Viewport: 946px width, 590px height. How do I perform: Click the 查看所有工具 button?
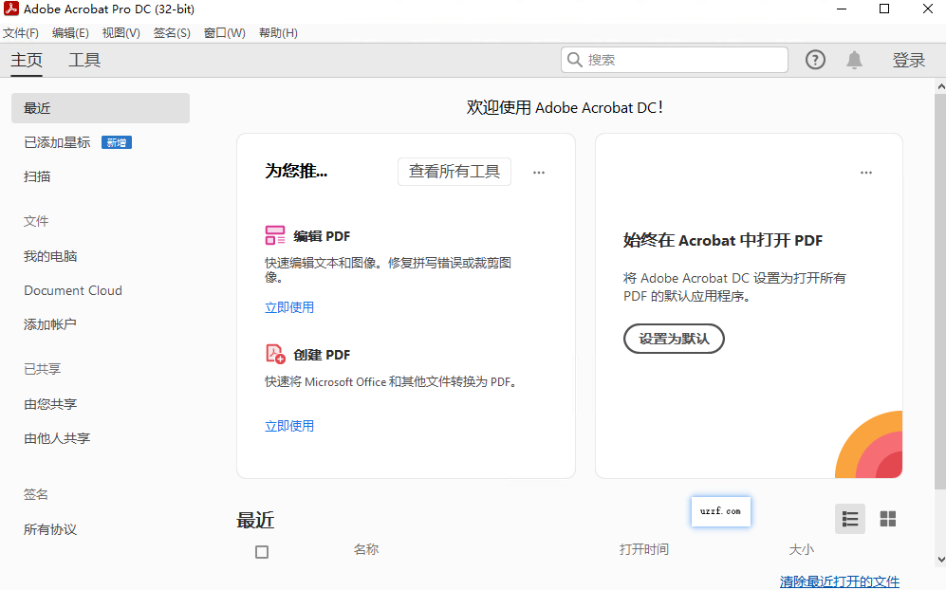pyautogui.click(x=454, y=172)
